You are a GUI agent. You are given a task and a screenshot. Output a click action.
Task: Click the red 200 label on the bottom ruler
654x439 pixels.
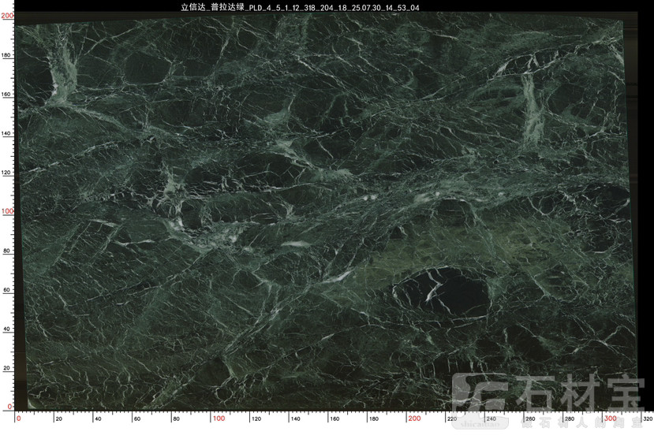tap(415, 419)
